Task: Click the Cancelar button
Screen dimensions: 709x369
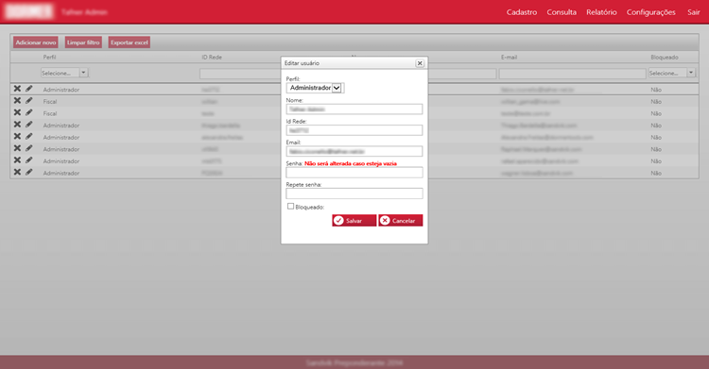Action: click(x=401, y=221)
